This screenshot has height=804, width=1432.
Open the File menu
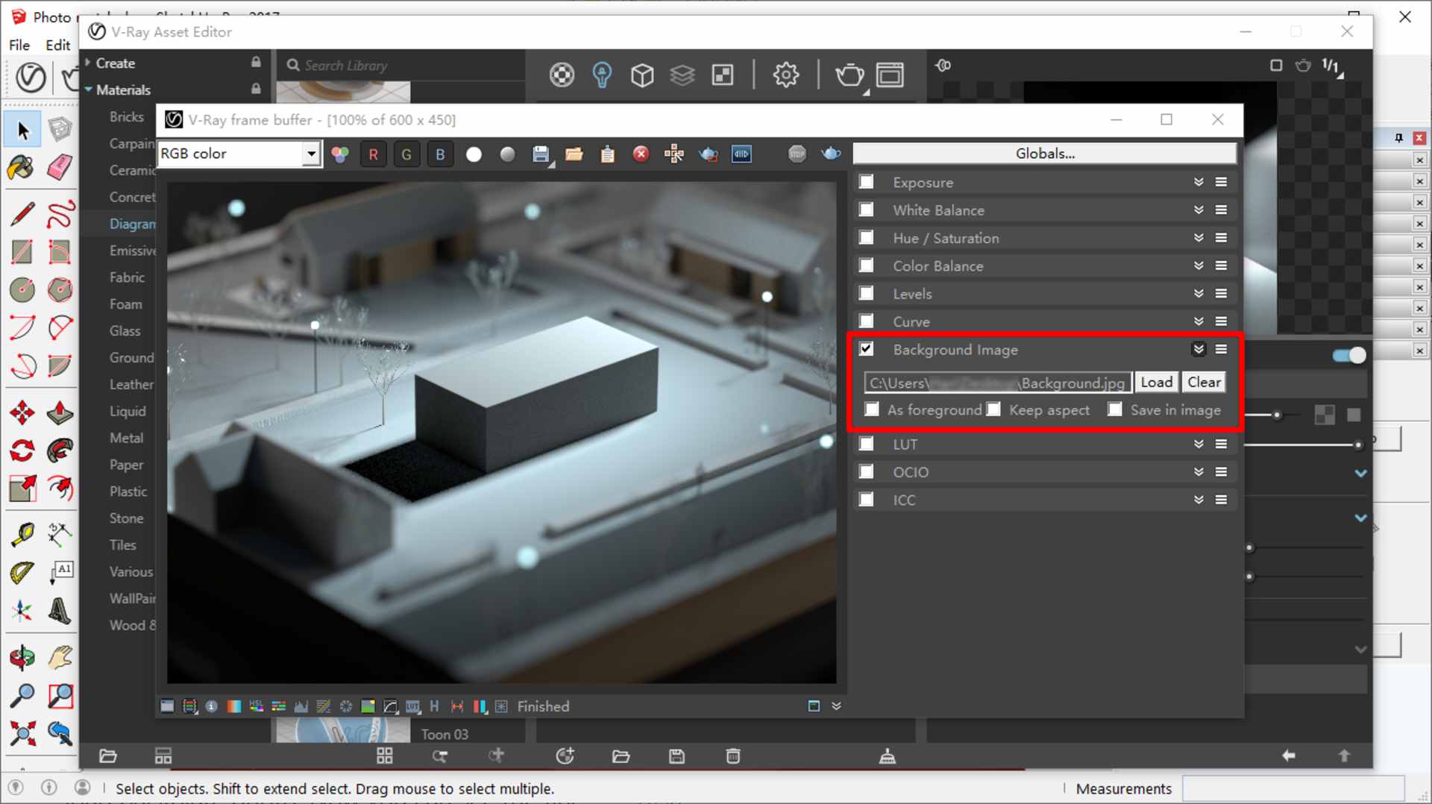19,45
